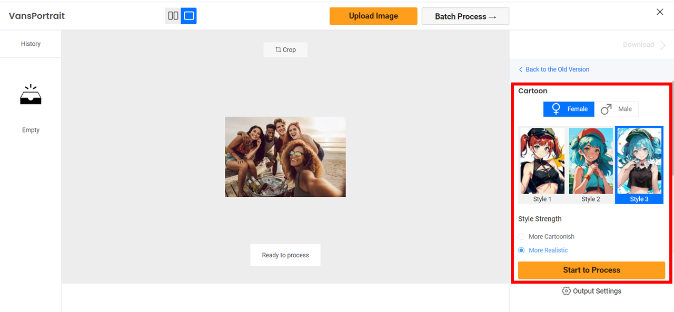Screen dimensions: 674x312
Task: Click the Download text
Action: click(638, 45)
